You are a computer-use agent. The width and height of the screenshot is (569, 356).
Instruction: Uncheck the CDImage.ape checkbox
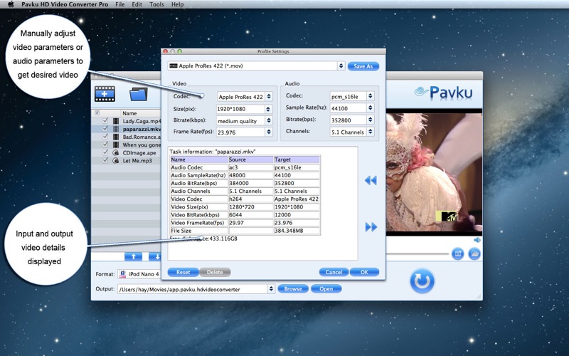105,152
